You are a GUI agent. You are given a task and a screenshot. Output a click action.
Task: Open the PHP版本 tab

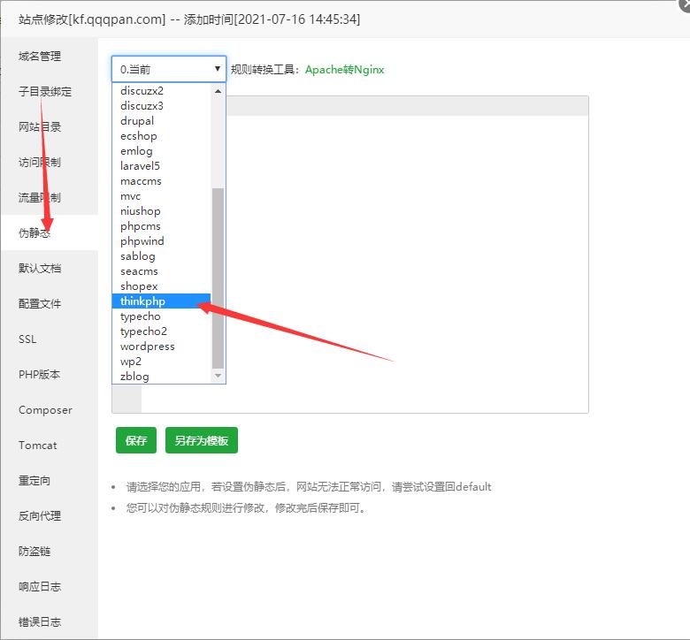pyautogui.click(x=40, y=375)
